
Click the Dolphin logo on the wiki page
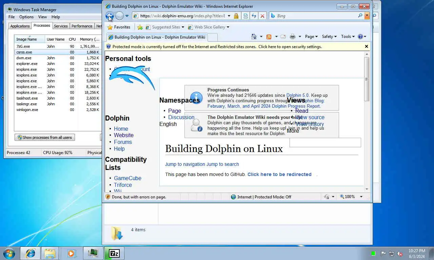pos(132,78)
